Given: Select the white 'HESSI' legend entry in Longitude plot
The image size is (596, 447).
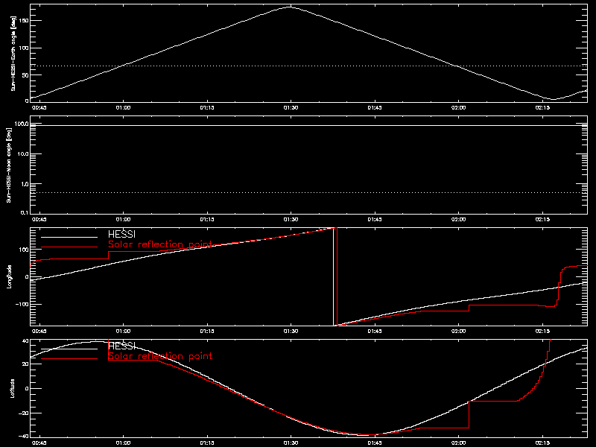Looking at the screenshot, I should point(121,234).
